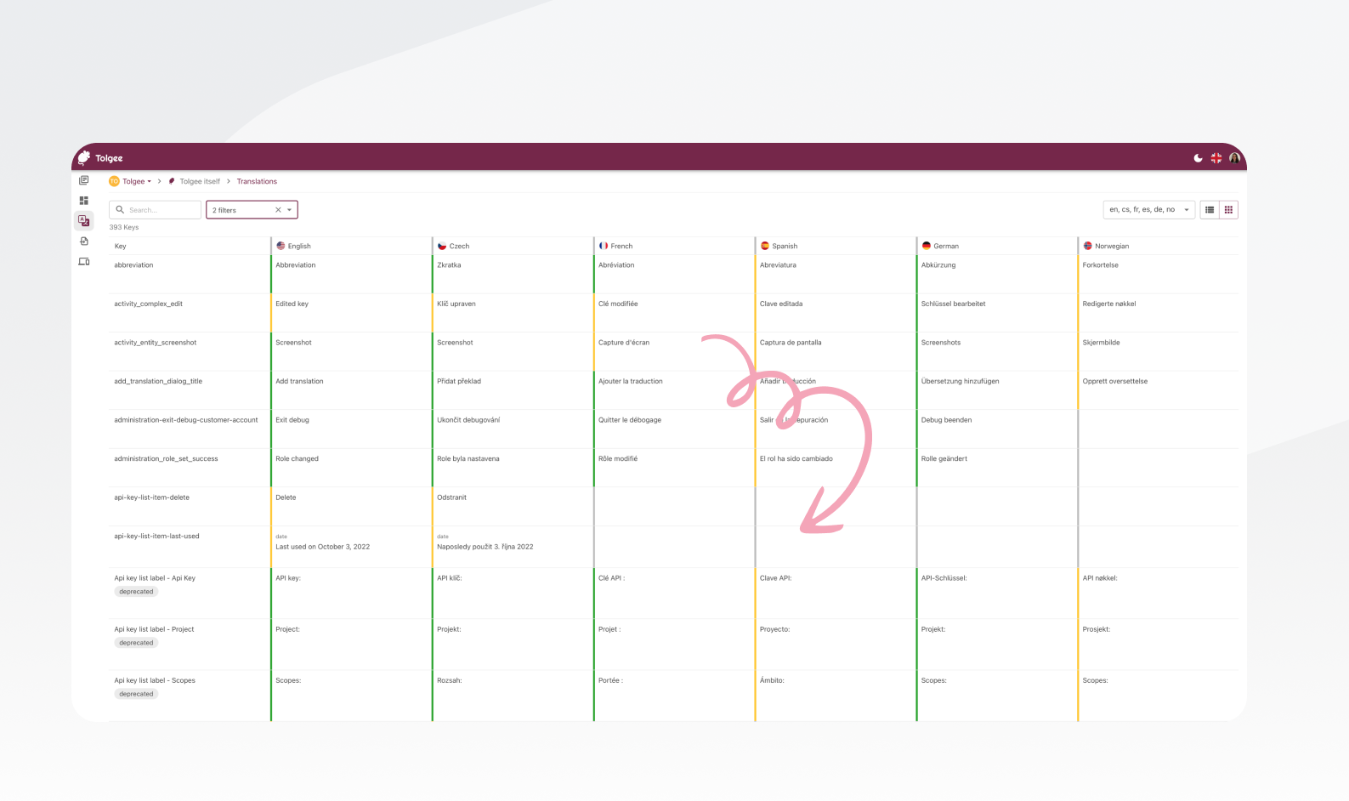Open the Translations sidebar icon
Screen dimensions: 1349x801
(x=83, y=221)
